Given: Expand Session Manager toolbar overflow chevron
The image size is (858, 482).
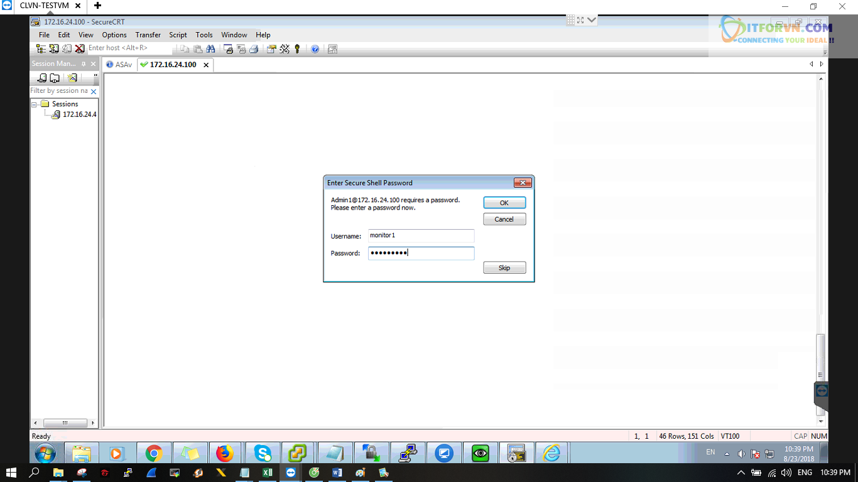Looking at the screenshot, I should click(x=95, y=76).
